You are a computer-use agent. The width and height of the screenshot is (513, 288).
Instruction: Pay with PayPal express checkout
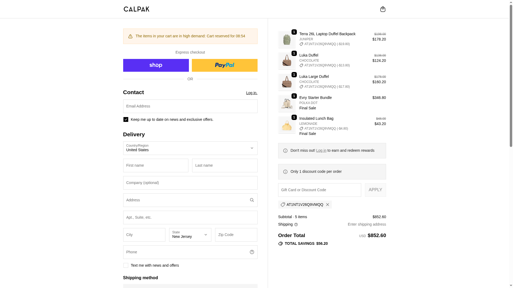[224, 65]
